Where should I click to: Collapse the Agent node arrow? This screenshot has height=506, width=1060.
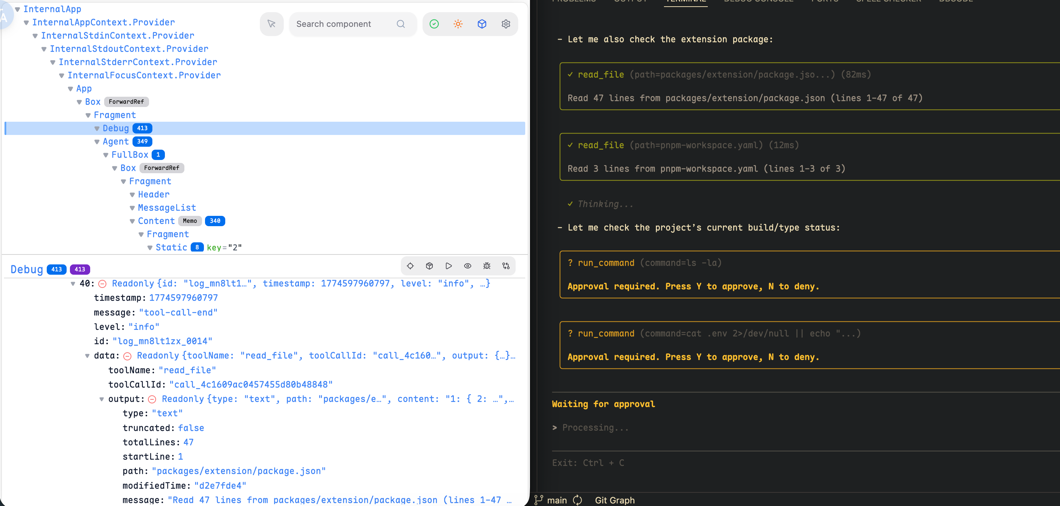(97, 142)
